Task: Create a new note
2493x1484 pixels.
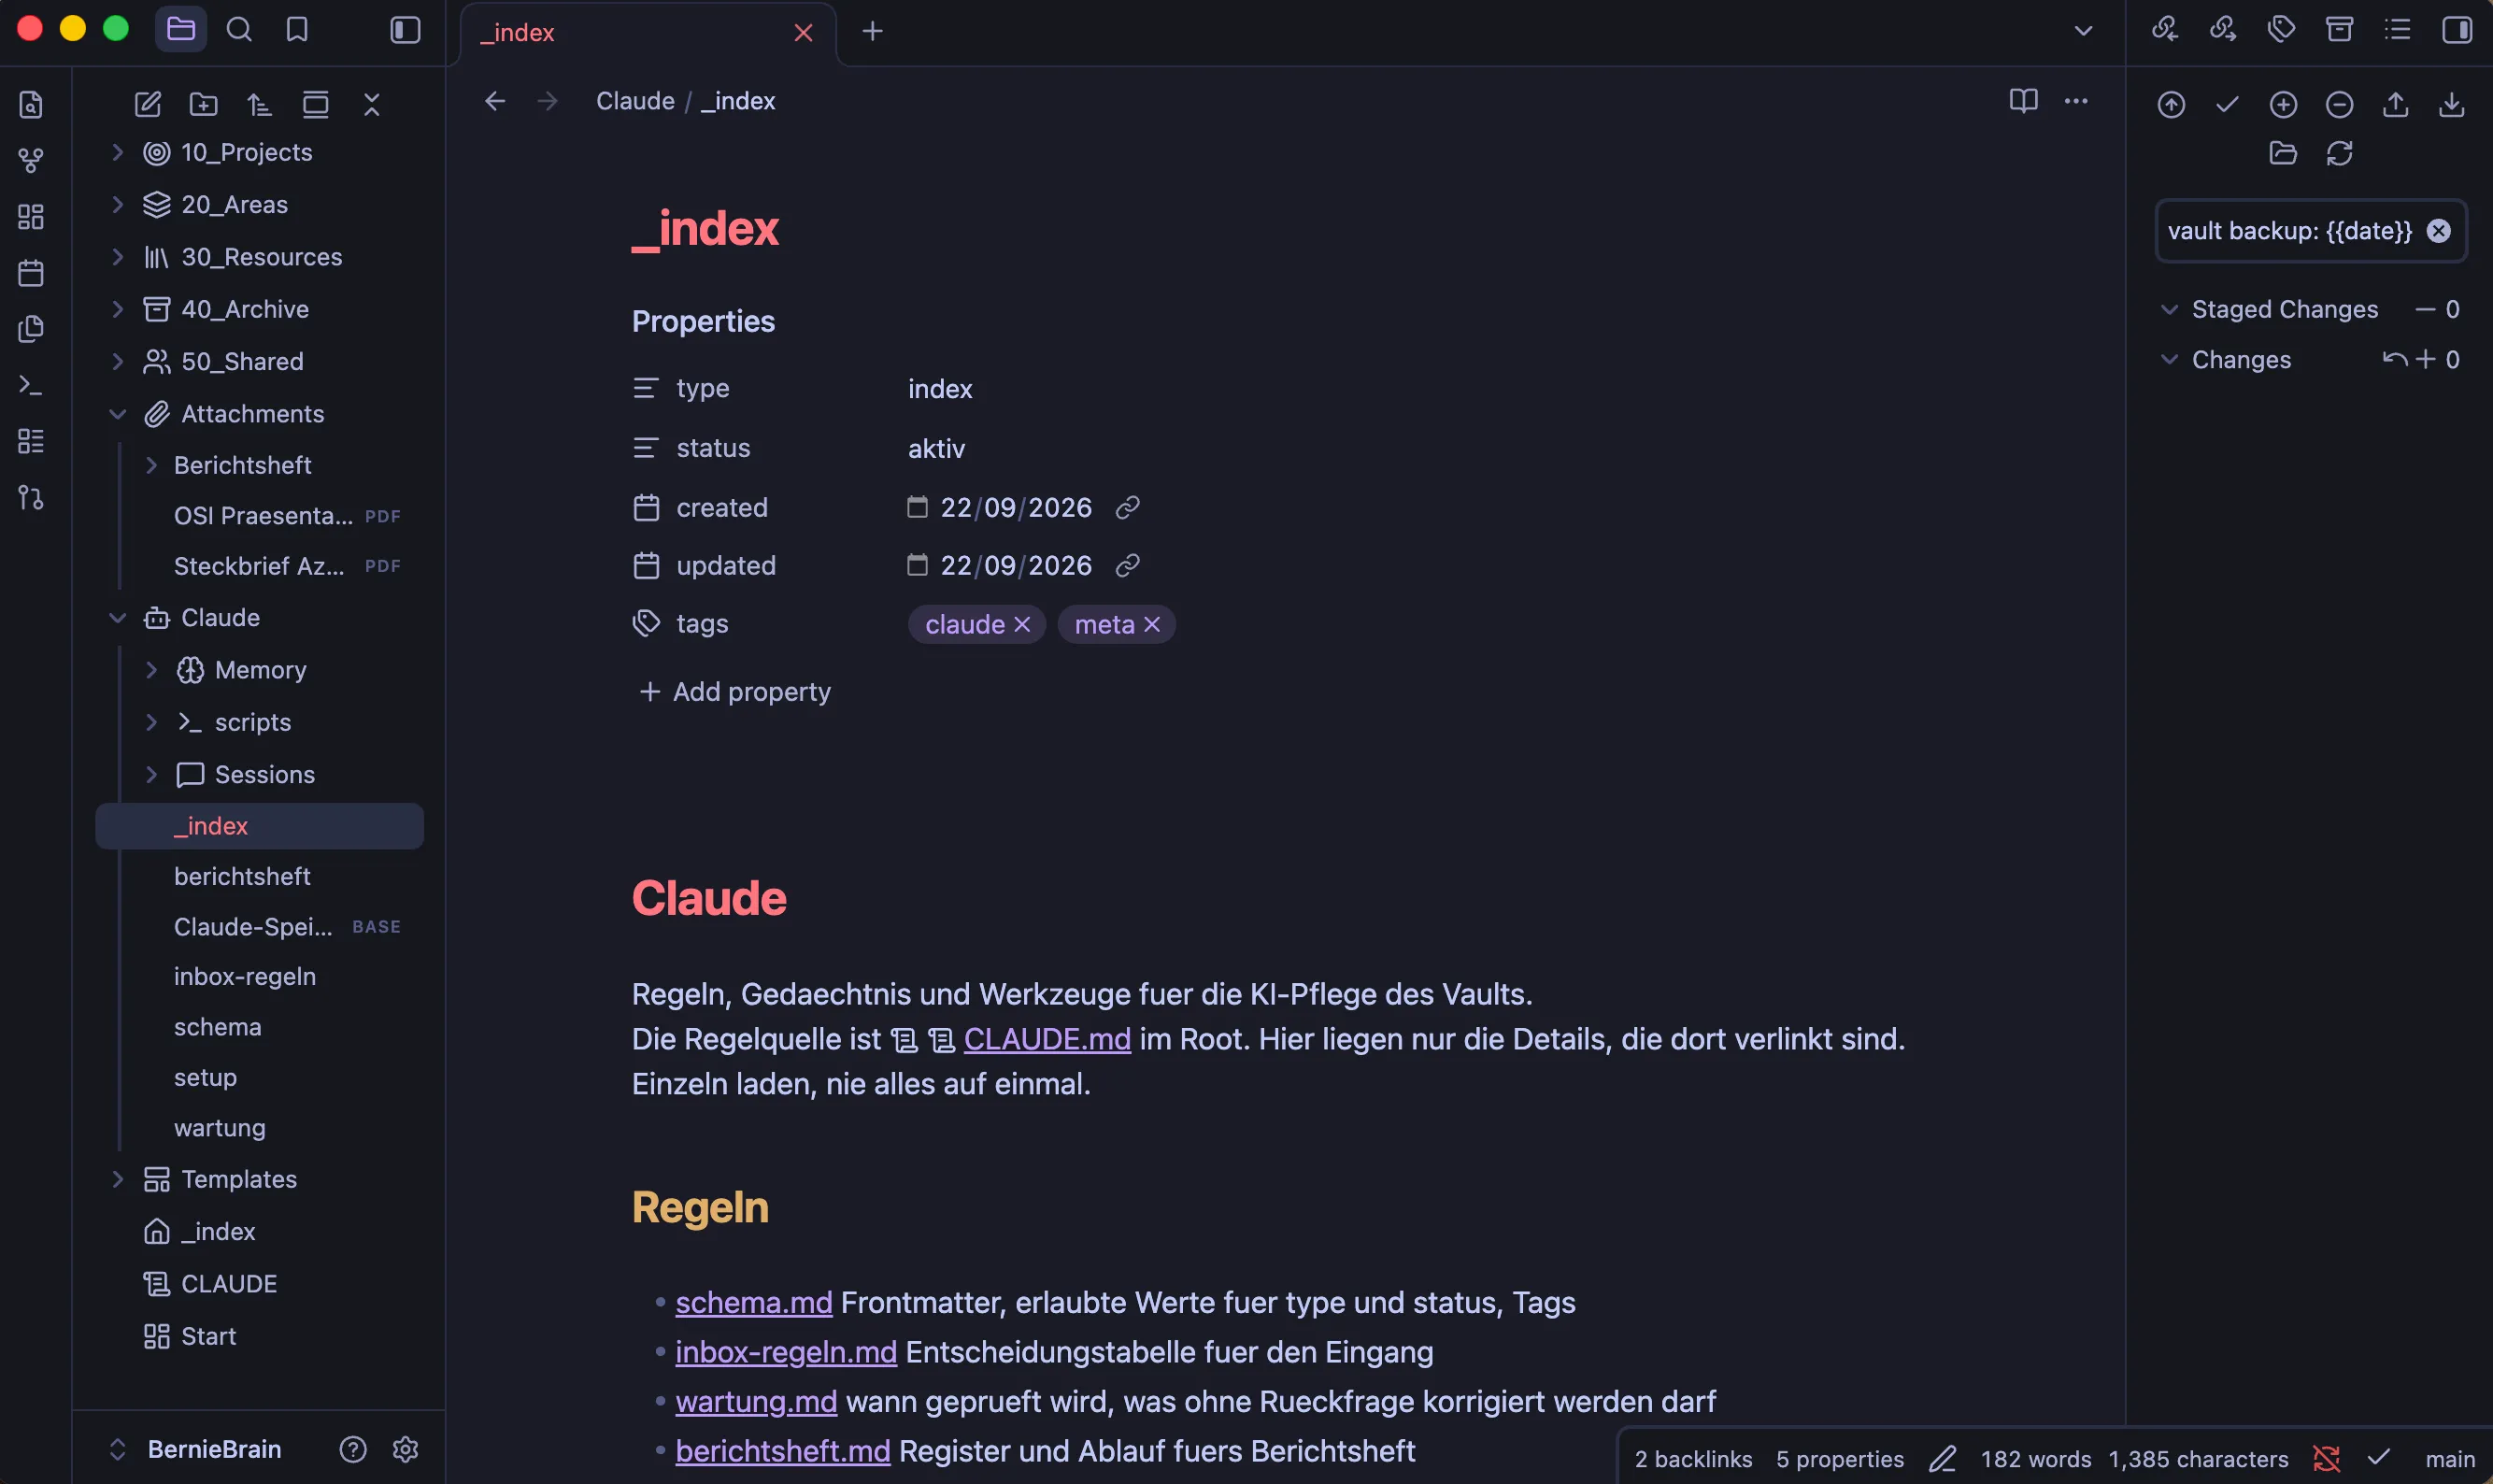Action: pyautogui.click(x=148, y=104)
